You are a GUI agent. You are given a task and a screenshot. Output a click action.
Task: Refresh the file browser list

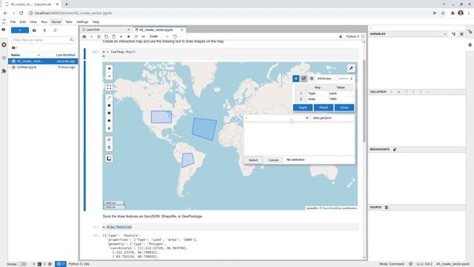[55, 30]
